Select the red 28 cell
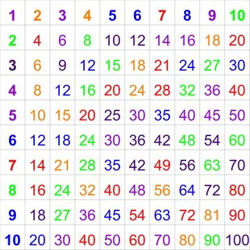This screenshot has height=250, width=250. click(x=162, y=90)
